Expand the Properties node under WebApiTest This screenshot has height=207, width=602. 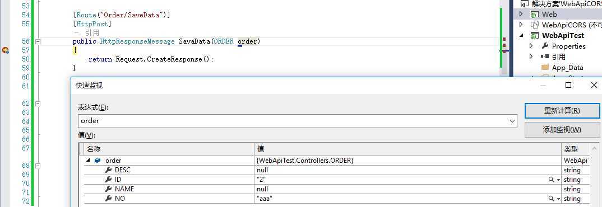[x=531, y=46]
